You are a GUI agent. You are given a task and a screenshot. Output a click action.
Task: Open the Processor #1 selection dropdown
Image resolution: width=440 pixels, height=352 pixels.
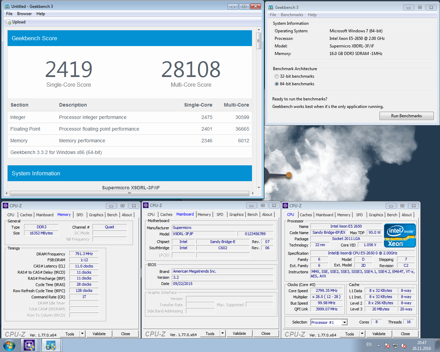344,322
